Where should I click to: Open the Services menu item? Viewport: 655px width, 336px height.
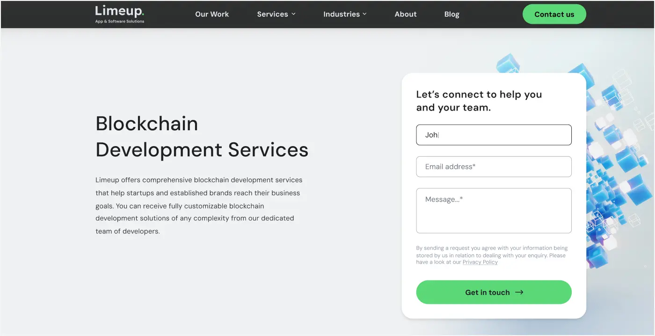pos(272,14)
